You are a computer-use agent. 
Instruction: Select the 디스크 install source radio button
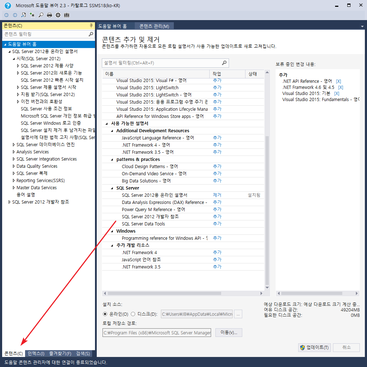pos(133,314)
